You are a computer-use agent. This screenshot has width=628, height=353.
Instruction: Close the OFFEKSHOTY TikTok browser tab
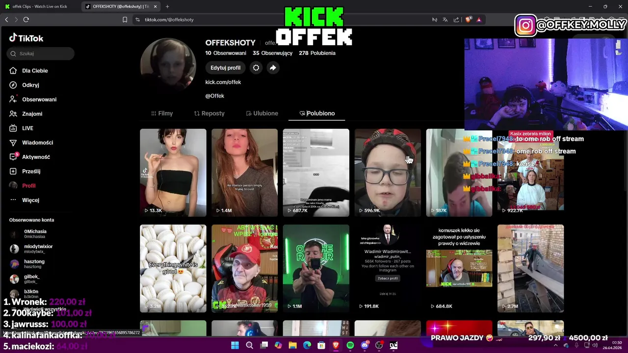(156, 6)
